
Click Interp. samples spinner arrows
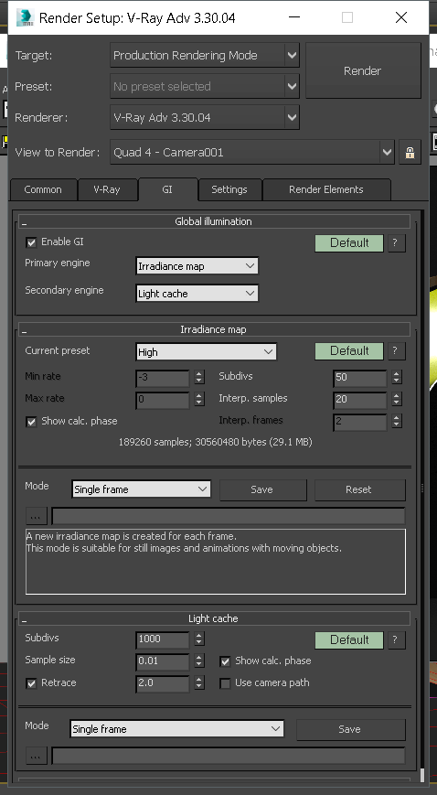point(397,400)
